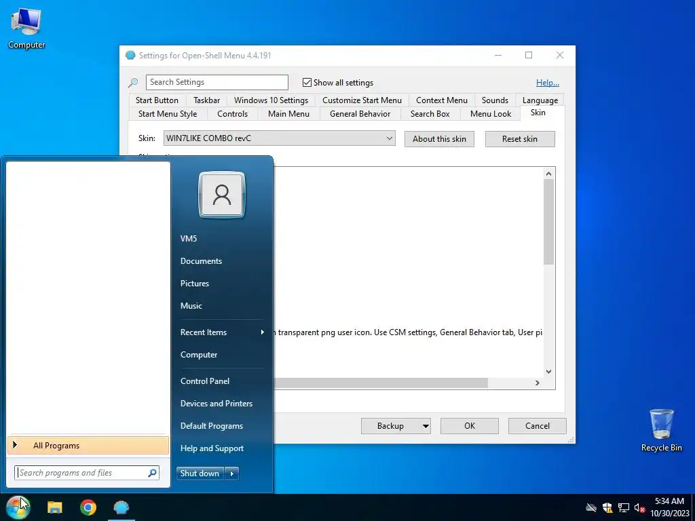Click the Backup button
The height and width of the screenshot is (521, 695).
click(390, 426)
